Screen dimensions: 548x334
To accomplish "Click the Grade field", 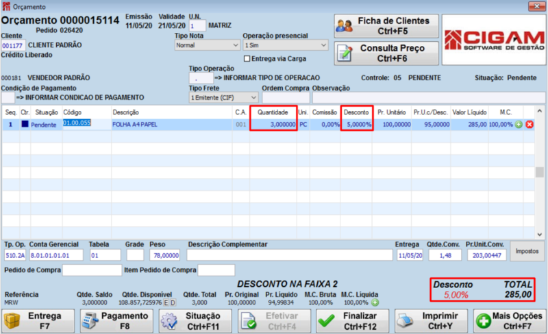I will click(x=135, y=255).
